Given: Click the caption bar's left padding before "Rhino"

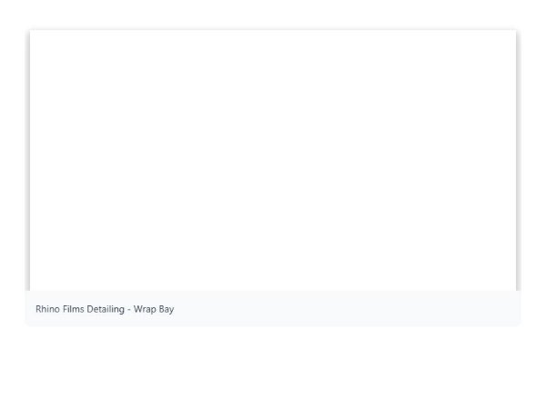Looking at the screenshot, I should click(x=31, y=309).
